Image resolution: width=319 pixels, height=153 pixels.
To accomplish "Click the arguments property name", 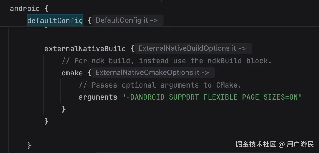I will [x=98, y=97].
